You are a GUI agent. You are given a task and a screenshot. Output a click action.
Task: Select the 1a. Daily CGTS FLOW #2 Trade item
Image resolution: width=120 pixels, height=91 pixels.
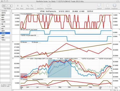coord(6,86)
